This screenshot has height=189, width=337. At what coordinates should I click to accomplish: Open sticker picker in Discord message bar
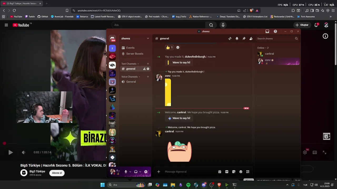click(234, 172)
